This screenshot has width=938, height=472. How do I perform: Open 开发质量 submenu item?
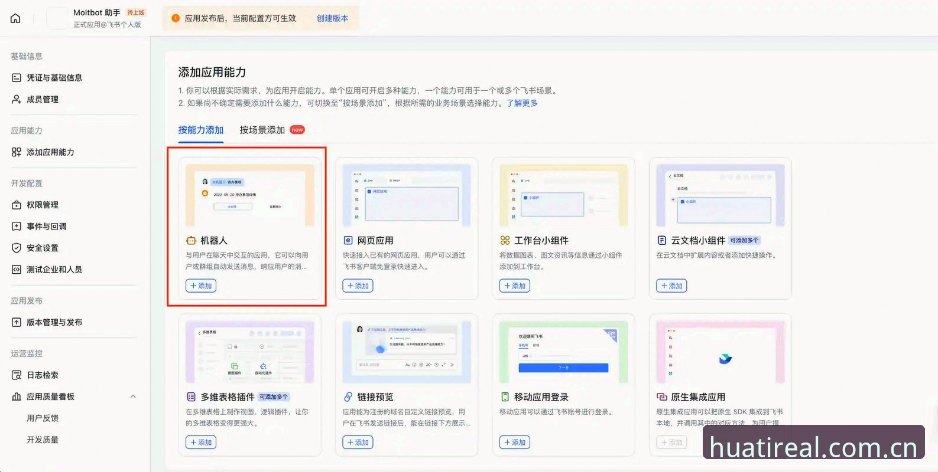point(43,440)
